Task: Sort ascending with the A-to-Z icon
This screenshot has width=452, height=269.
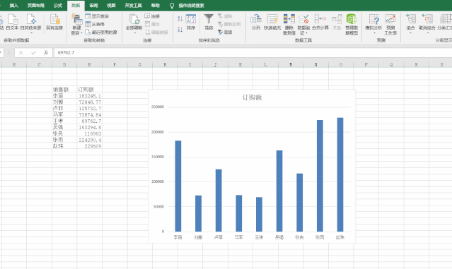Action: click(x=180, y=19)
